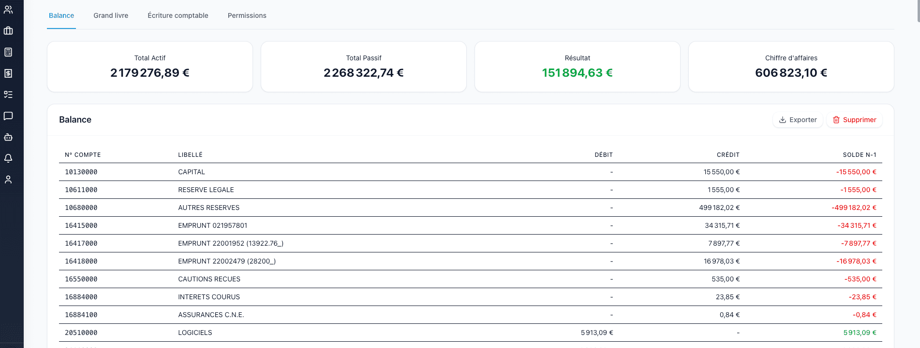Open the calculator icon in sidebar

[x=8, y=52]
